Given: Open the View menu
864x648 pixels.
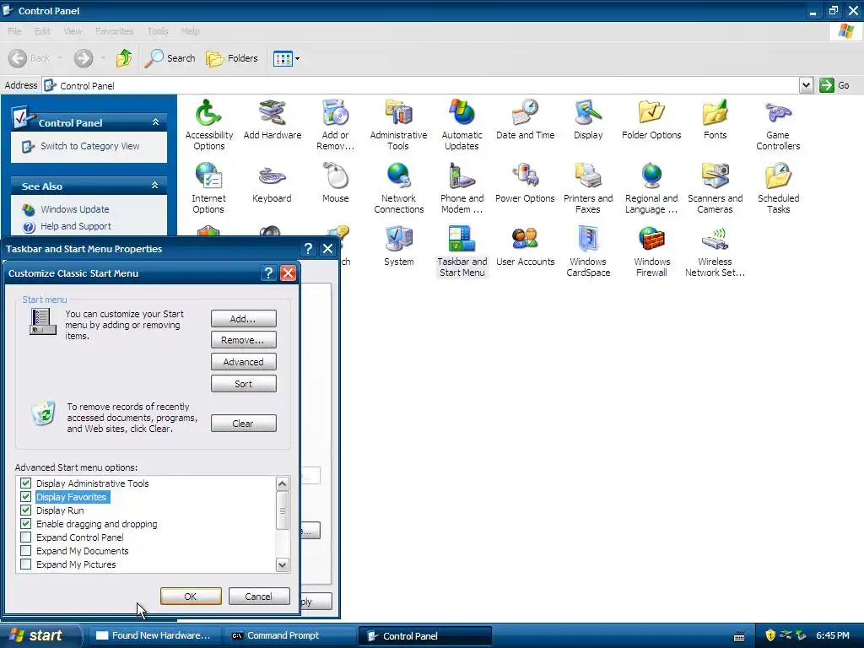Looking at the screenshot, I should click(x=73, y=31).
